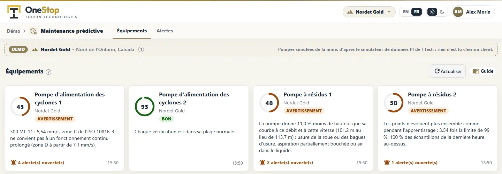Click the OneStop Toupin Technologies logo
This screenshot has height=174, width=502.
42,12
